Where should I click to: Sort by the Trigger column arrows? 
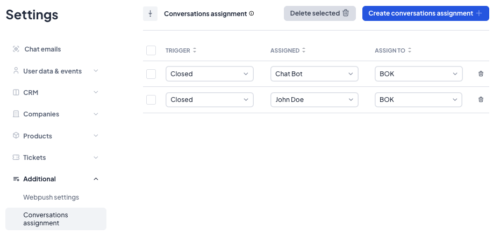[195, 50]
